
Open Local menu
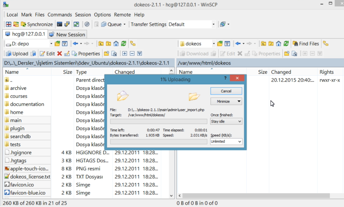point(12,15)
